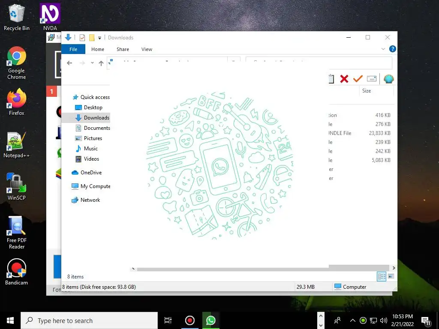The width and height of the screenshot is (439, 329).
Task: Select My Computer in navigation pane
Action: point(91,186)
